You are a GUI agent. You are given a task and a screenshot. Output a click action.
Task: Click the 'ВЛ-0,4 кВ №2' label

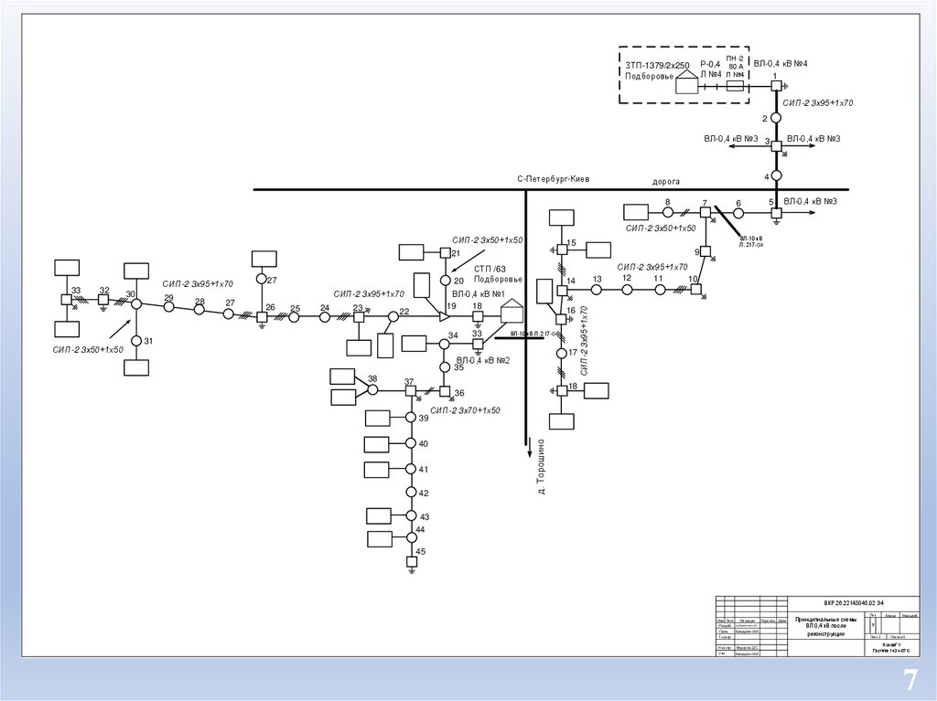[x=483, y=361]
